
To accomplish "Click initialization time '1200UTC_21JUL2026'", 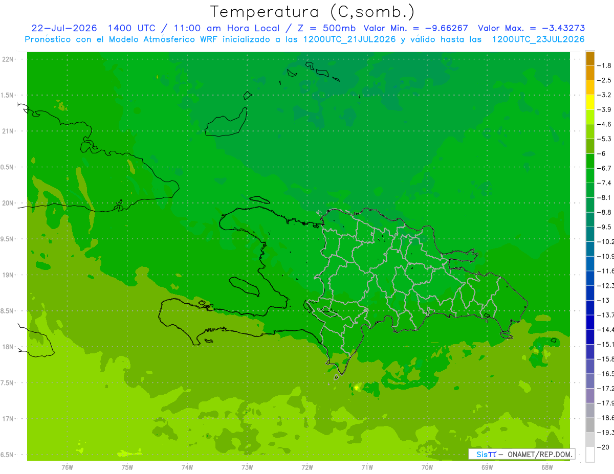I will [349, 39].
